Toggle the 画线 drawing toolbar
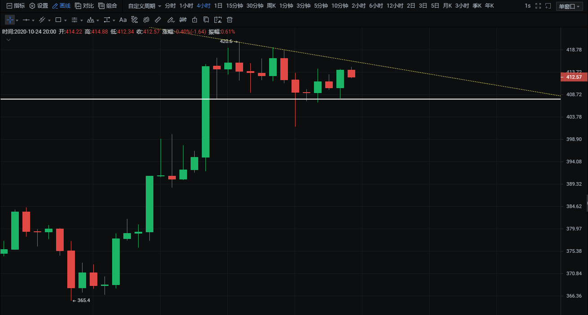Viewport: 588px width, 315px height. tap(61, 6)
